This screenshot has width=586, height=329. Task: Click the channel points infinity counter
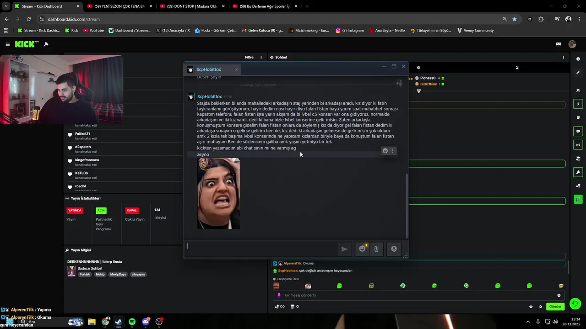(x=280, y=307)
